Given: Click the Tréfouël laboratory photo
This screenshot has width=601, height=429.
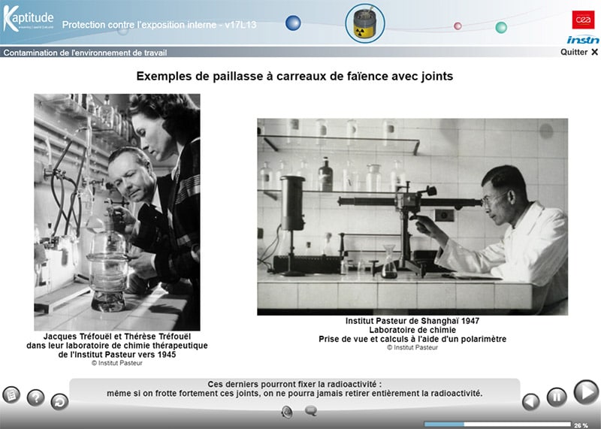Looking at the screenshot, I should click(117, 212).
